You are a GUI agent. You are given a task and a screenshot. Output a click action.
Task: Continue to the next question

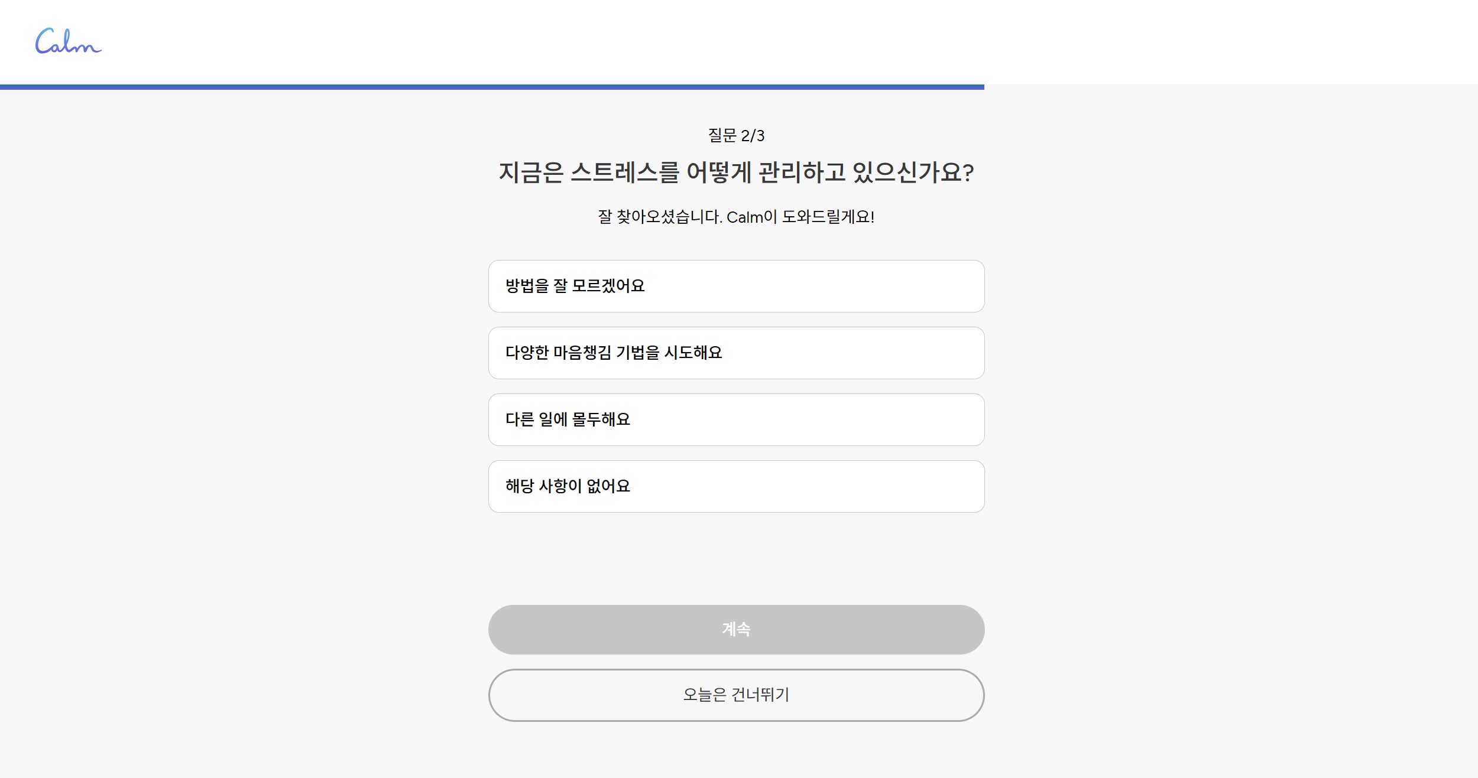736,629
